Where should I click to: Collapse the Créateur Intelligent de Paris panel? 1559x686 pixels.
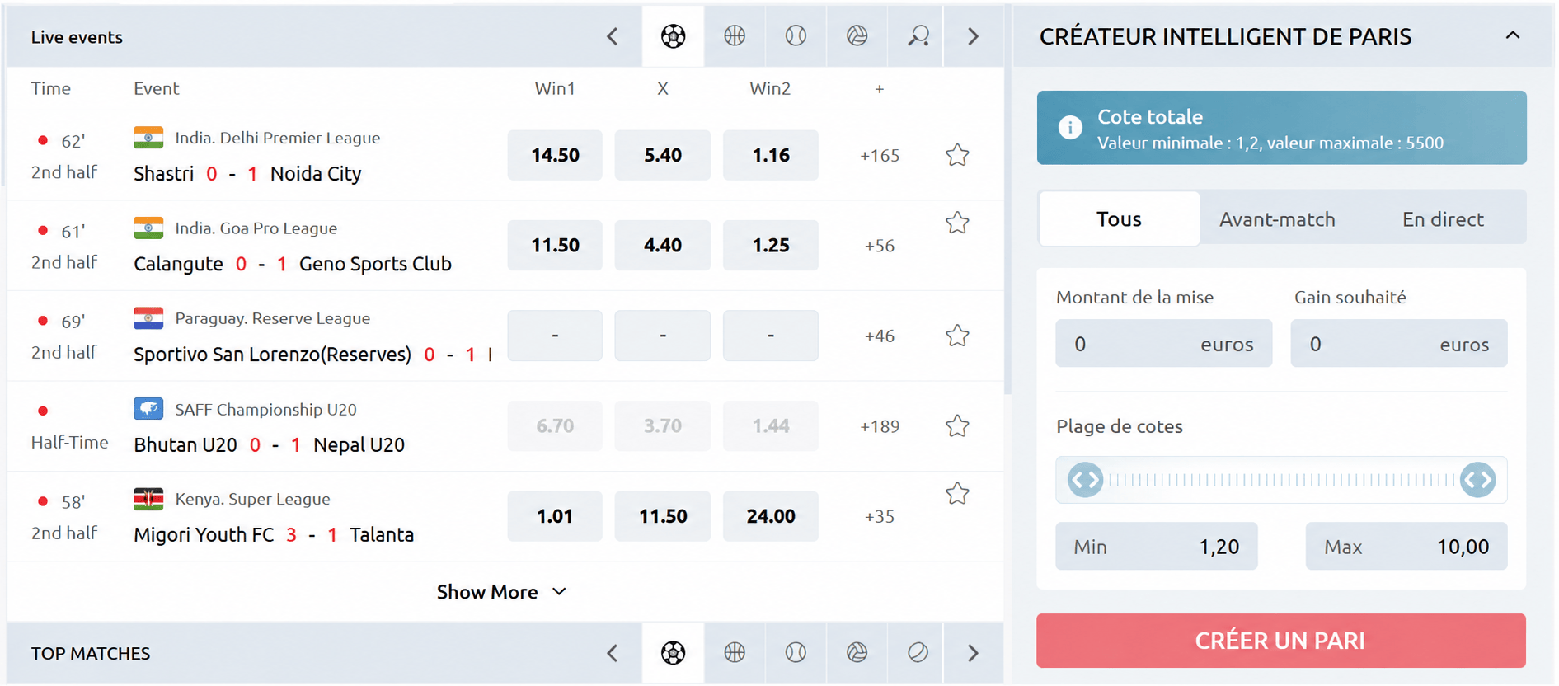(x=1512, y=35)
